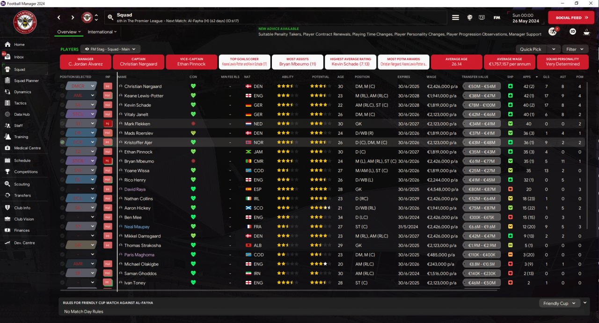Open the Overview tab menu
The image size is (599, 323).
coord(69,32)
